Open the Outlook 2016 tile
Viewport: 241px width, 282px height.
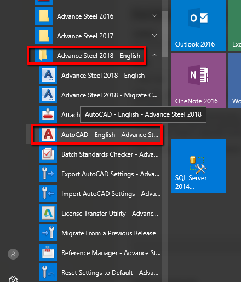[198, 25]
